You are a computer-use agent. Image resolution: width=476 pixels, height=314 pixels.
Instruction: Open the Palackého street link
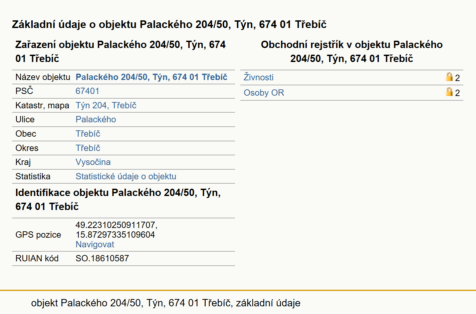[96, 119]
